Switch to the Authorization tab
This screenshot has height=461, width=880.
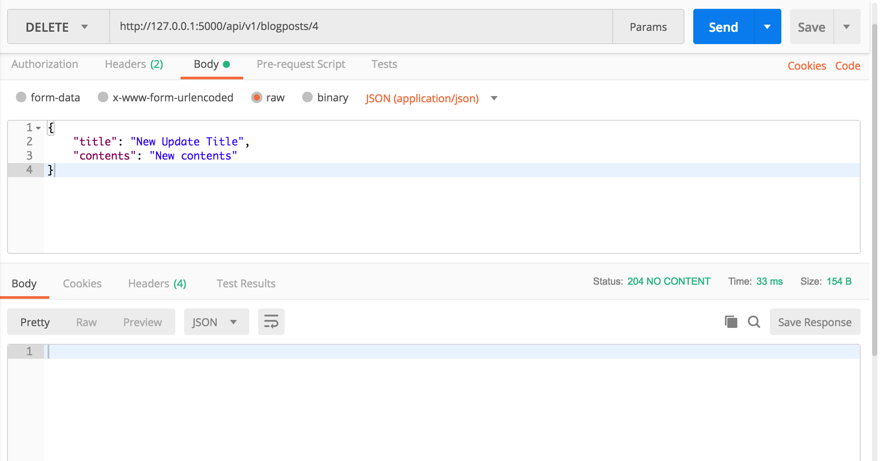44,64
